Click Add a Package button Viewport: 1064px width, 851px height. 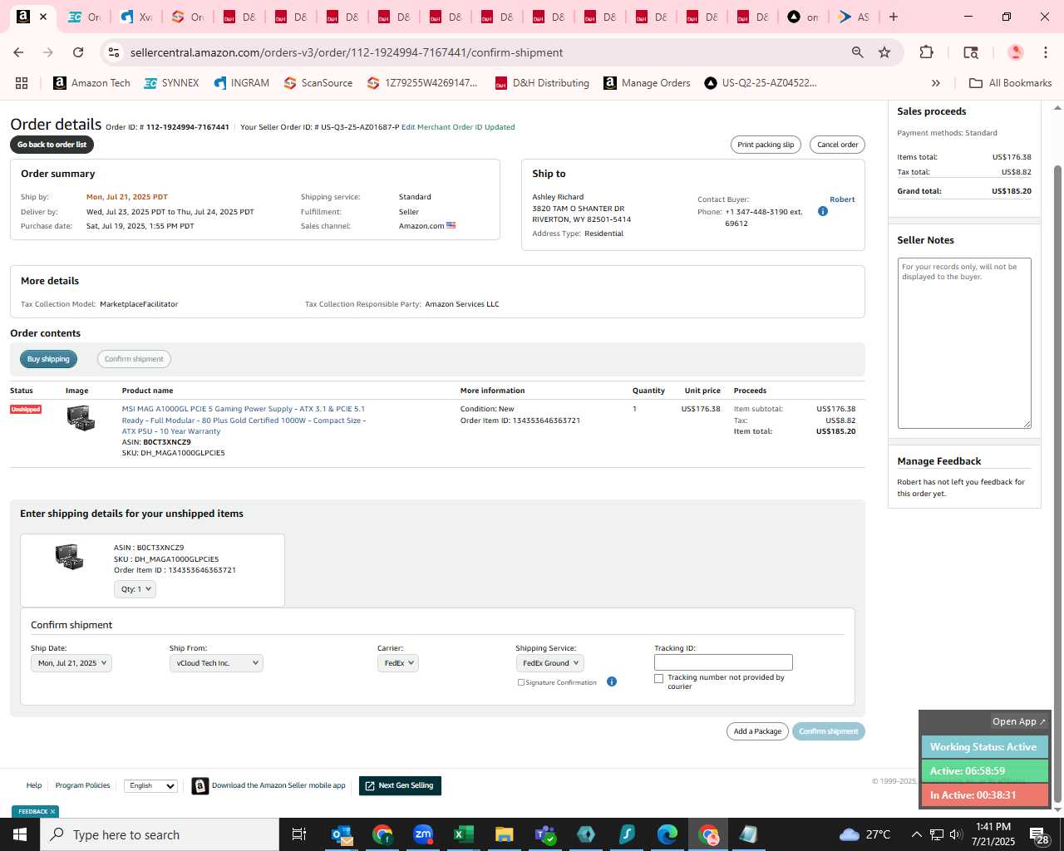click(757, 731)
